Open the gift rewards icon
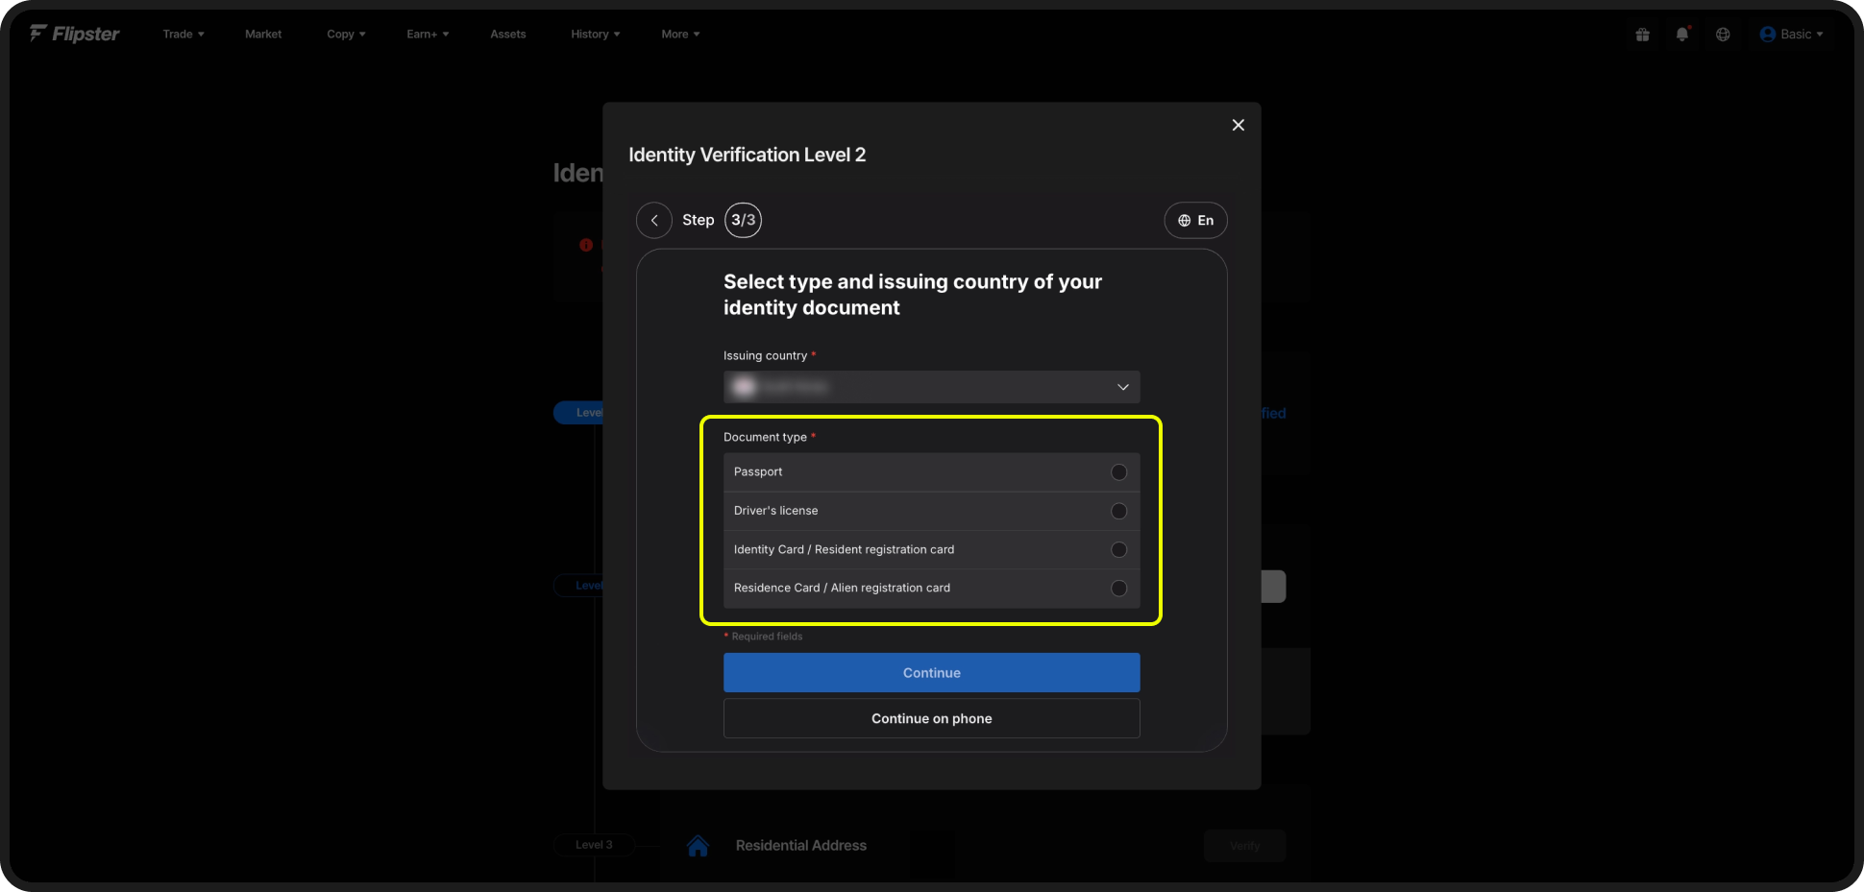The height and width of the screenshot is (892, 1864). tap(1642, 35)
